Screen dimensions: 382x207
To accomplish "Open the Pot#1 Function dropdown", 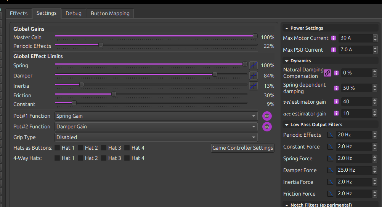I will (156, 116).
